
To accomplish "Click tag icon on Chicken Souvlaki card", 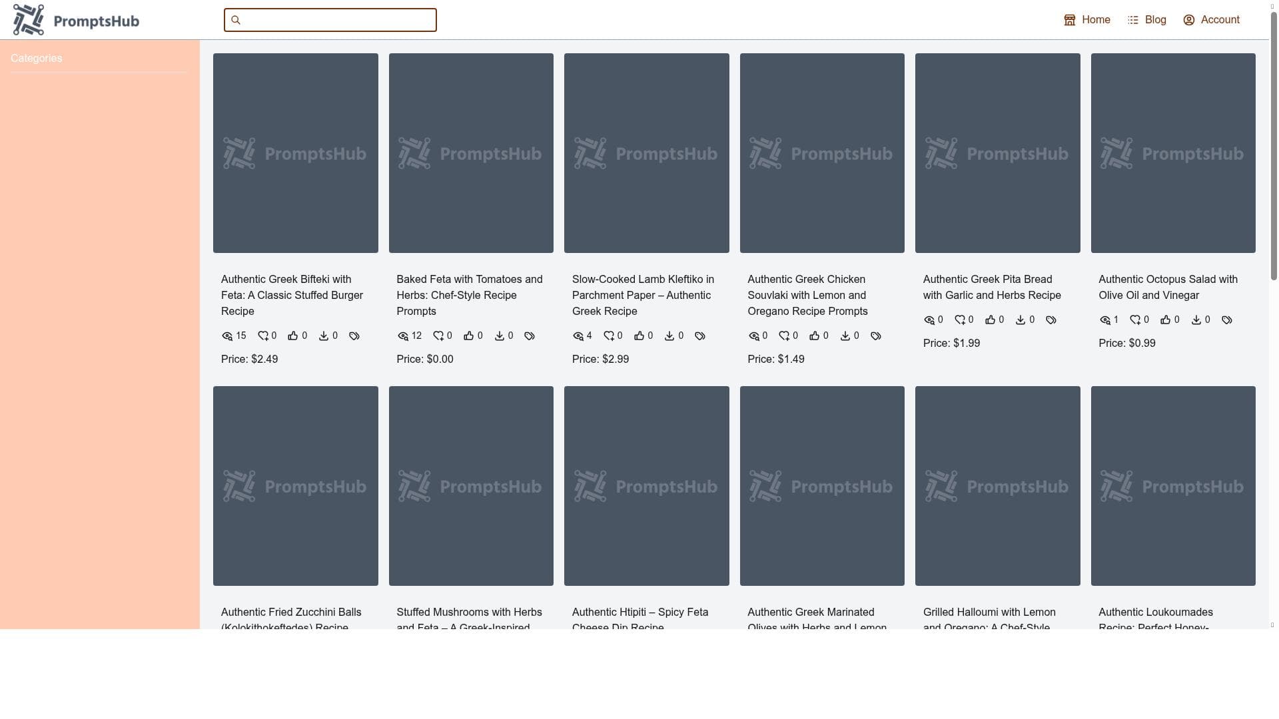I will point(876,336).
